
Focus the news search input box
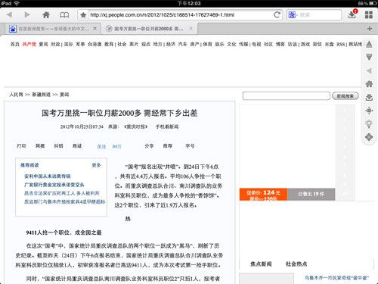click(287, 96)
